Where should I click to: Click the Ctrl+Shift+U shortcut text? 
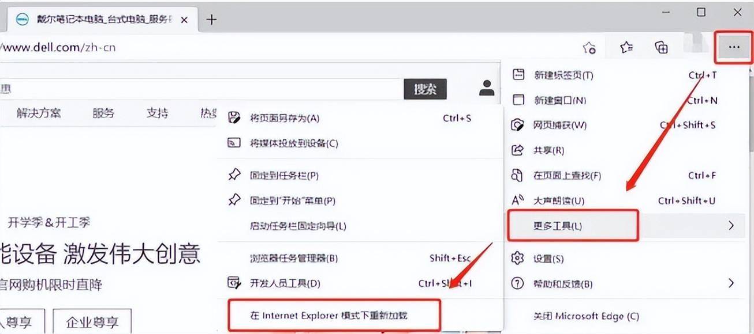click(x=687, y=200)
